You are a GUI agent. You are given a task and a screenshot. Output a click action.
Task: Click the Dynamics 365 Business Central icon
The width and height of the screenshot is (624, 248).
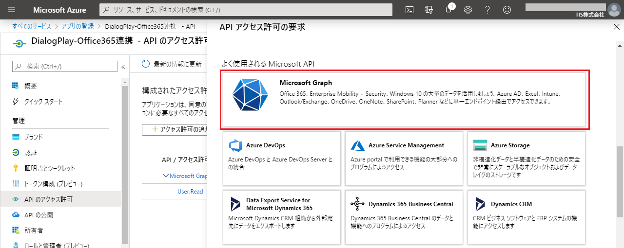tap(358, 204)
